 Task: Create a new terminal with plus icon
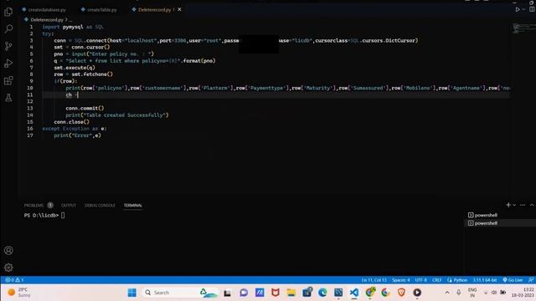[508, 205]
